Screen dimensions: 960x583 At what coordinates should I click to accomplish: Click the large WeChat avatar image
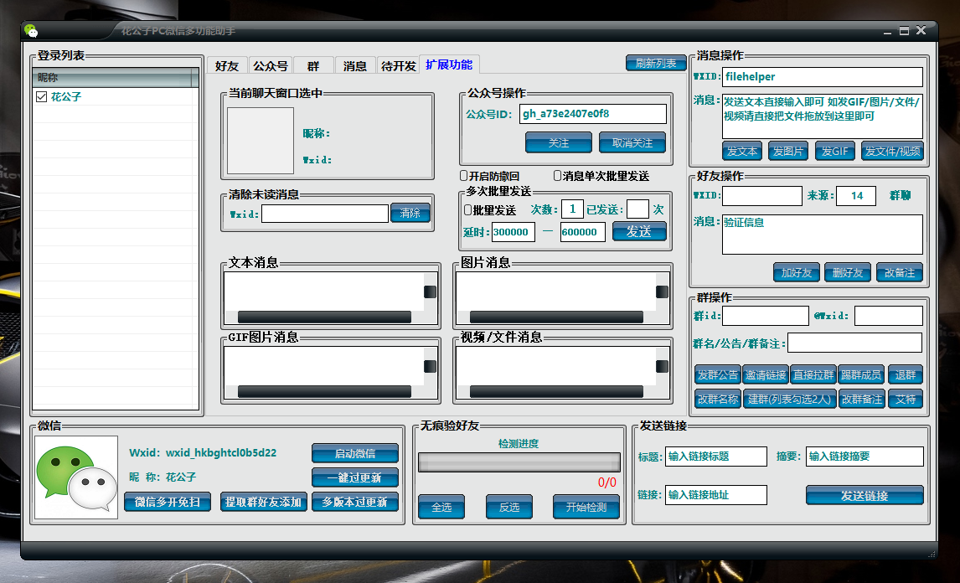click(76, 477)
